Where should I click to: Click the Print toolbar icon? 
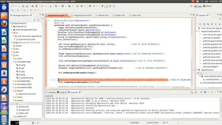pyautogui.click(x=27, y=6)
